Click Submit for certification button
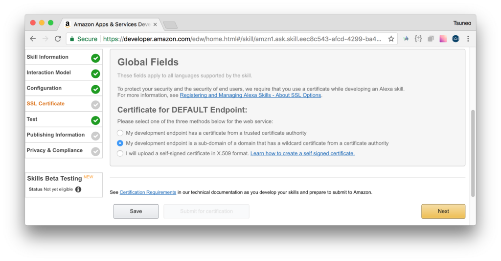This screenshot has width=501, height=261. click(x=206, y=212)
